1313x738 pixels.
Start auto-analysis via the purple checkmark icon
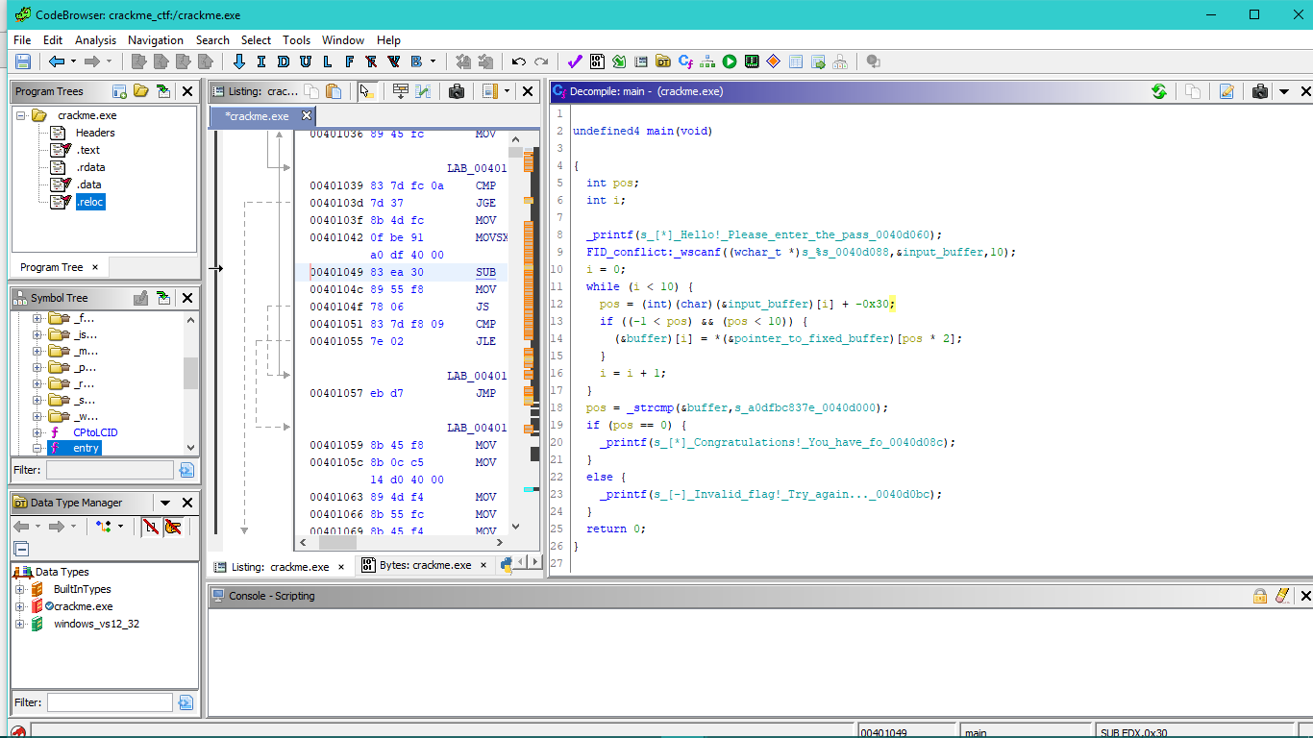coord(574,61)
